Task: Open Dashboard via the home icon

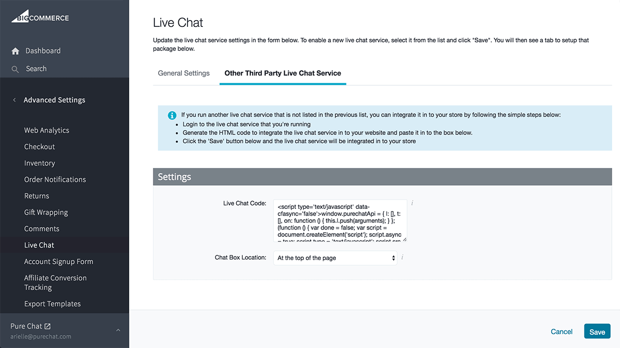Action: pyautogui.click(x=15, y=51)
